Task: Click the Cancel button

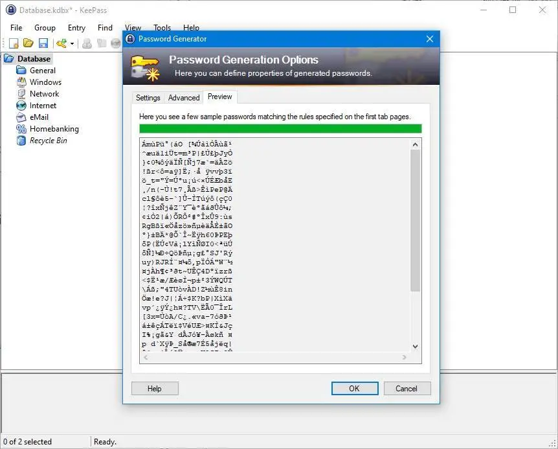Action: click(407, 389)
